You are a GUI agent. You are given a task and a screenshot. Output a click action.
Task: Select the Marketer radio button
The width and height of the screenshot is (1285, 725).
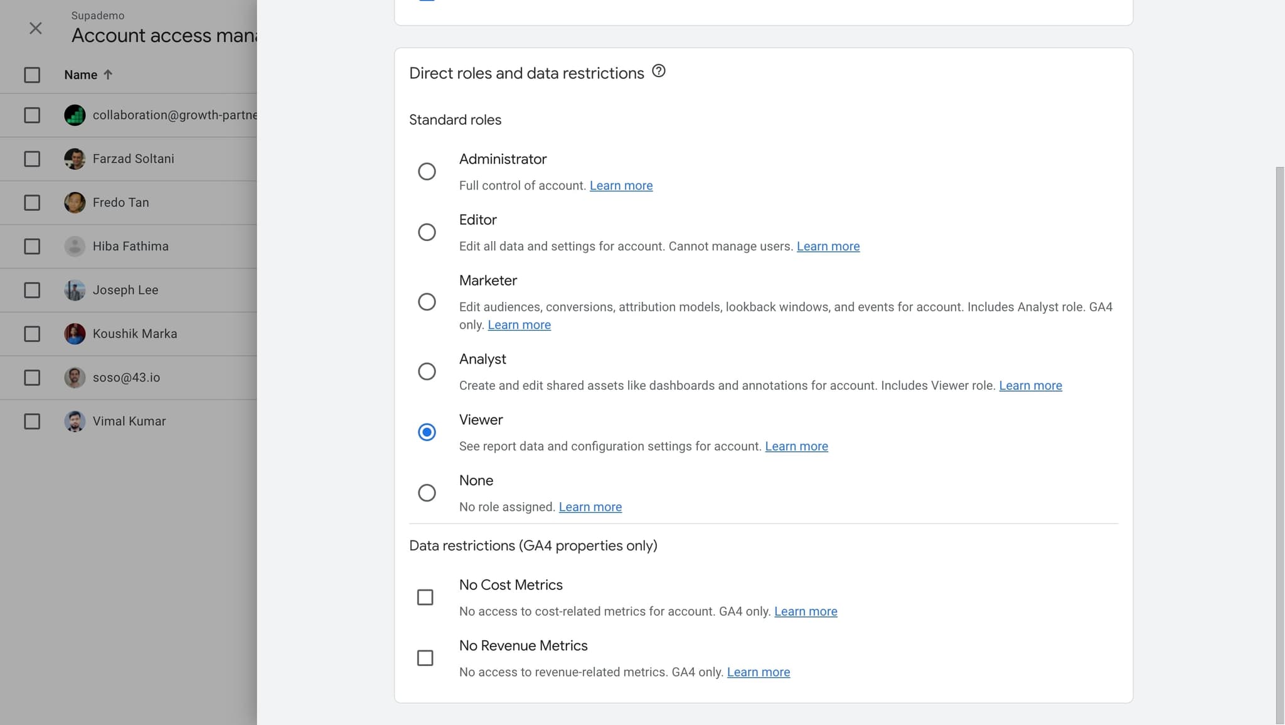427,302
